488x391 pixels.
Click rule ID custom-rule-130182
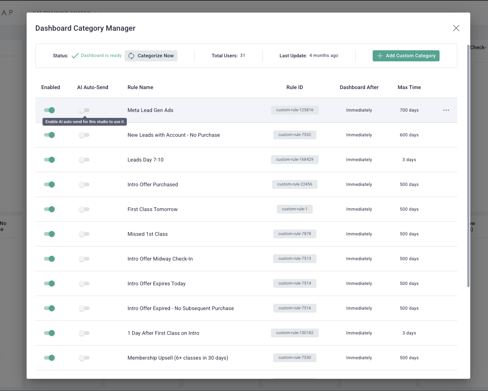coord(295,333)
